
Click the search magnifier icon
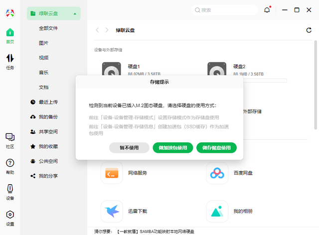[x=197, y=10]
